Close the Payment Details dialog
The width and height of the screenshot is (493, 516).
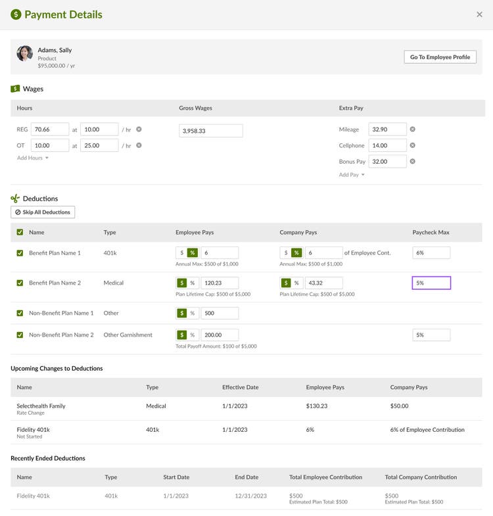pos(479,14)
